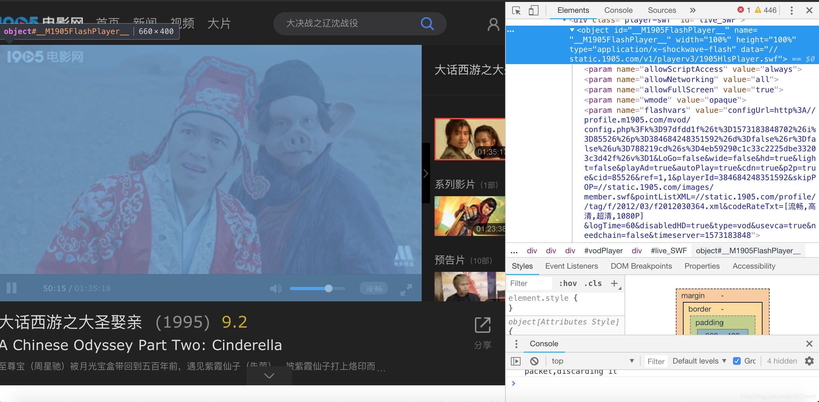
Task: Click the search magnifier icon
Action: [x=427, y=23]
